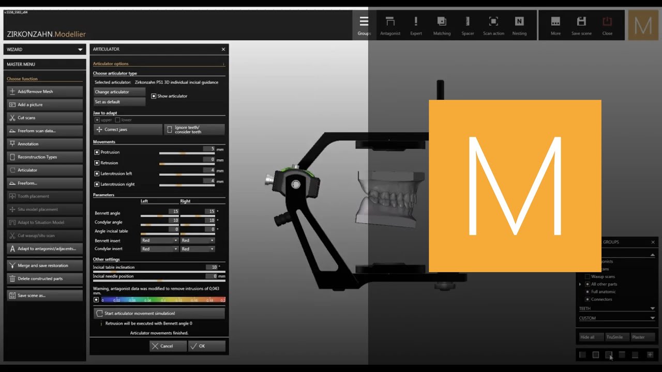Screen dimensions: 662x372
Task: Open Expert mode from toolbar
Action: [416, 25]
